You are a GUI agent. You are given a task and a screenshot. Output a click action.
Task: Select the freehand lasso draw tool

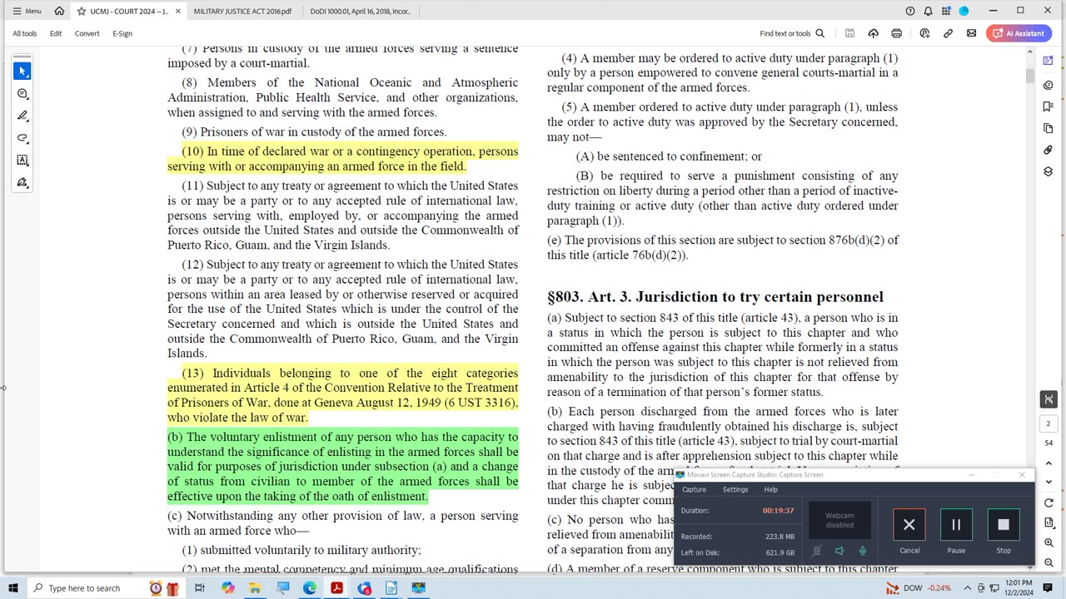click(22, 138)
